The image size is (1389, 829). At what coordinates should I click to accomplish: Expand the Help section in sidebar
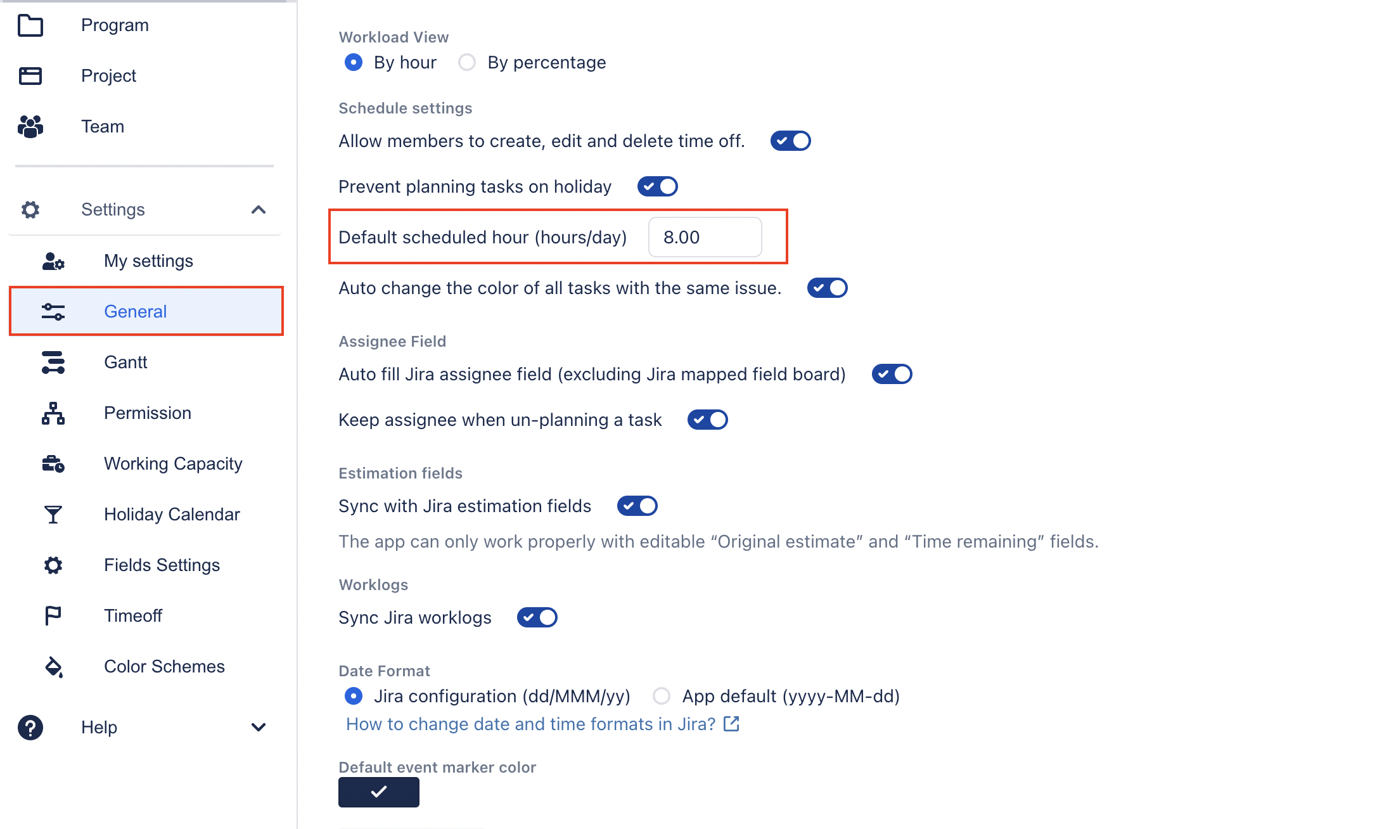click(259, 728)
